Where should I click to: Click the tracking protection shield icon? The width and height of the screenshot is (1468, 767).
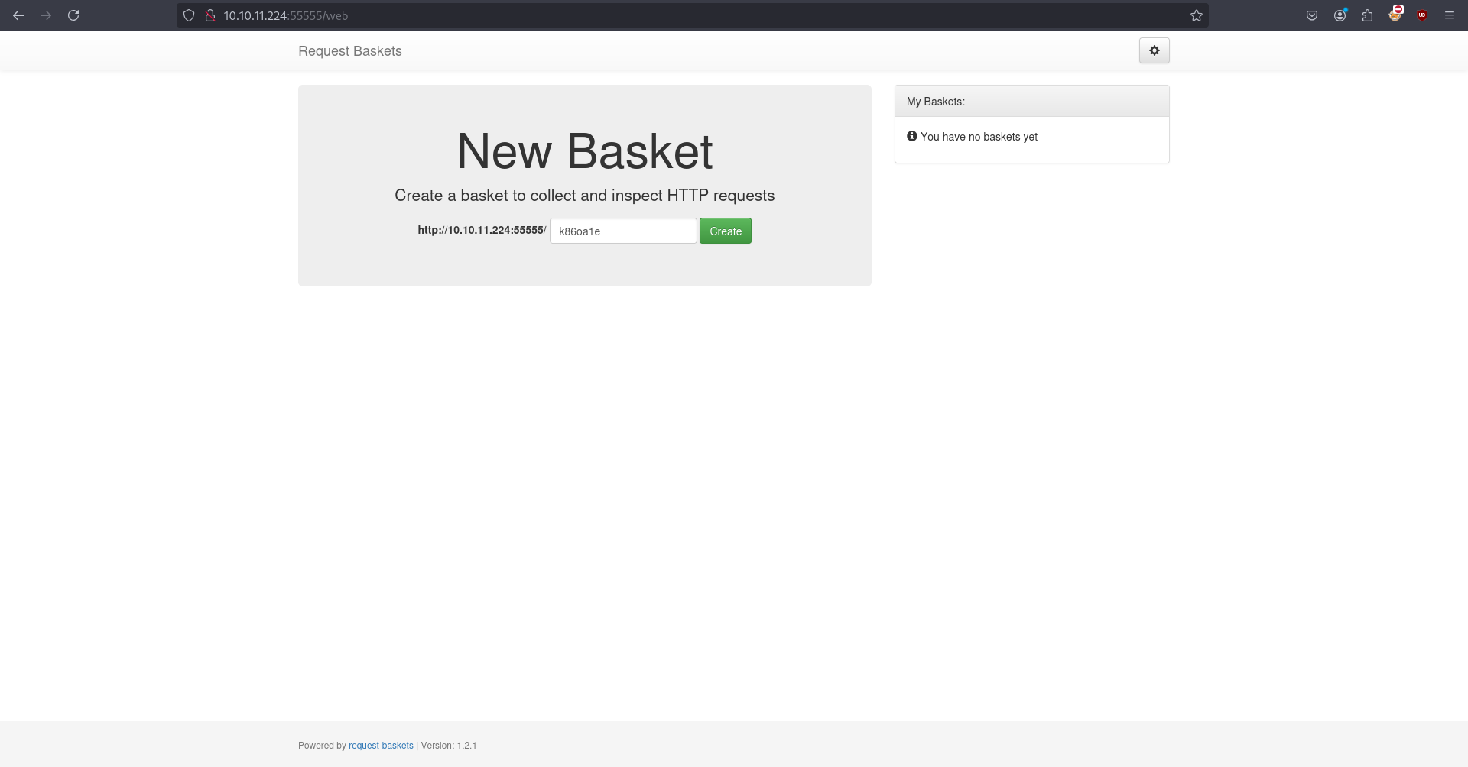click(189, 15)
